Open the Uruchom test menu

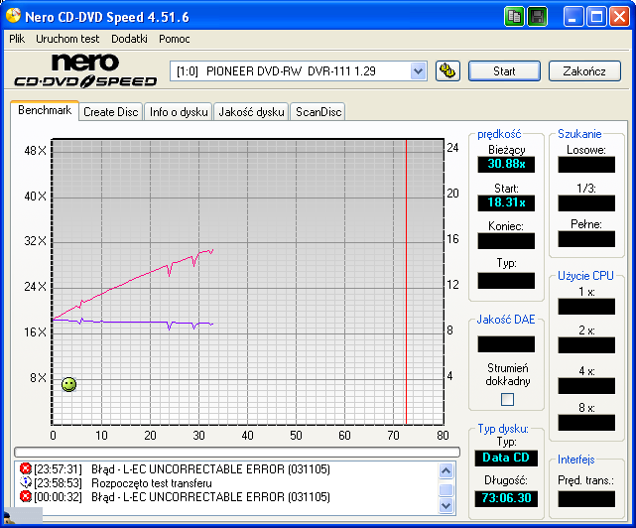tap(67, 39)
